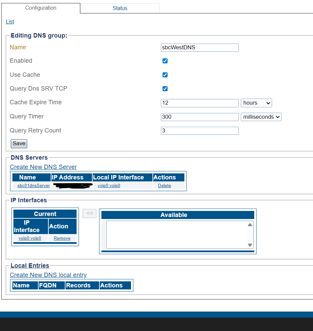This screenshot has width=313, height=331.
Task: Expand the milliseconds unit dropdown
Action: tap(261, 117)
